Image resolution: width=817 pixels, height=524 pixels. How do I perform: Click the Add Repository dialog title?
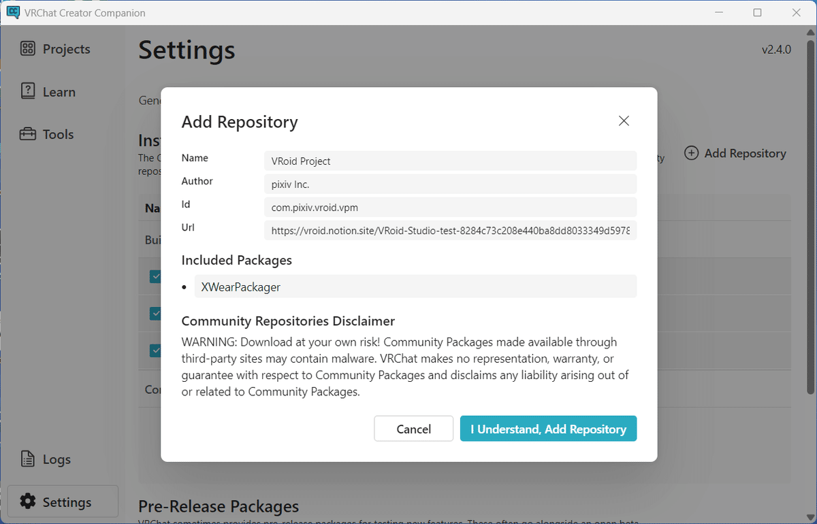tap(240, 122)
